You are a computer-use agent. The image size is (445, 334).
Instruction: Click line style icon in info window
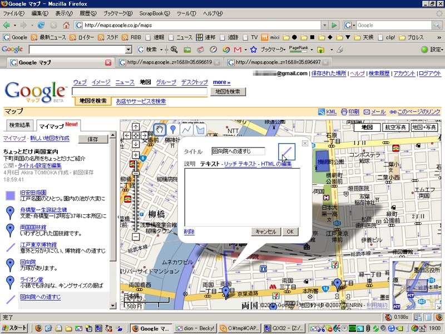(x=286, y=152)
